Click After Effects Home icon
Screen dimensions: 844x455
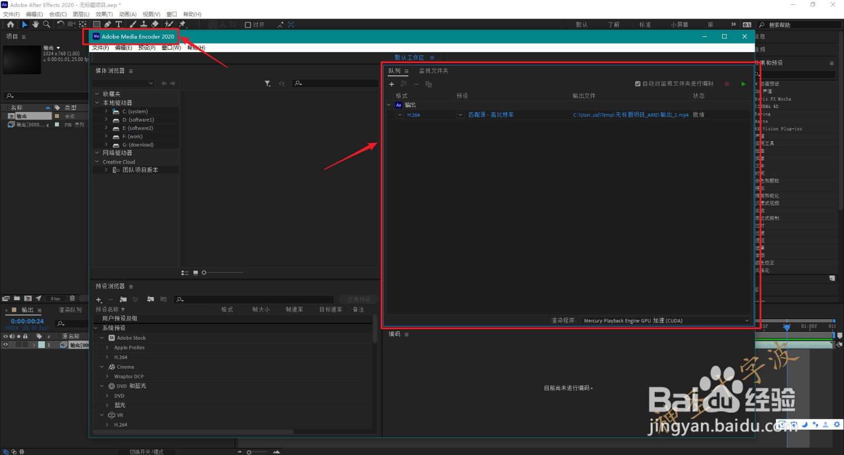(x=10, y=24)
